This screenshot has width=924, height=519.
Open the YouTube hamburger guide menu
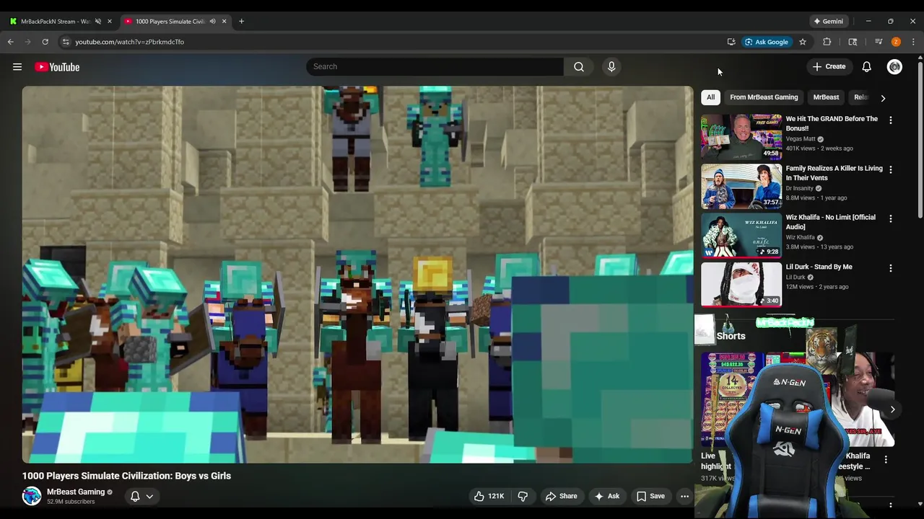17,67
